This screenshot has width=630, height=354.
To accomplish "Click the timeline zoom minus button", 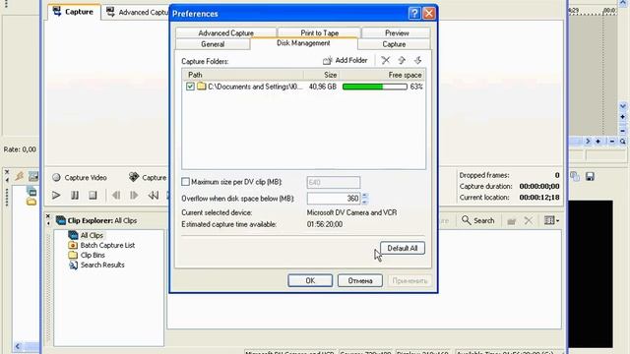I will (x=612, y=142).
